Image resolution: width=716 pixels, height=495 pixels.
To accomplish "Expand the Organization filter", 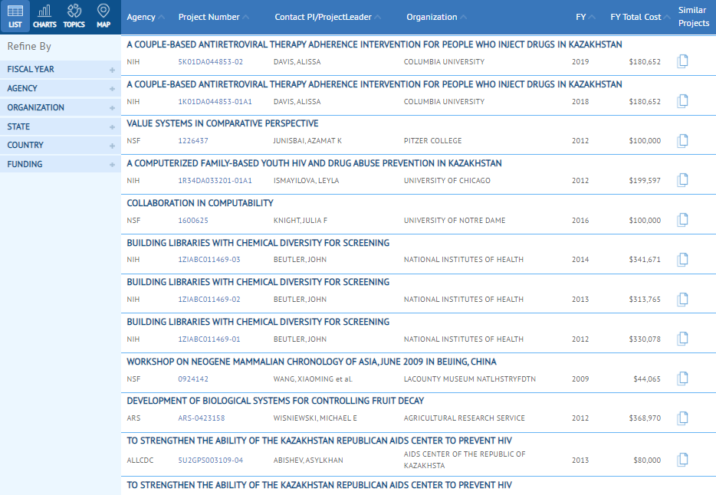I will coord(61,108).
